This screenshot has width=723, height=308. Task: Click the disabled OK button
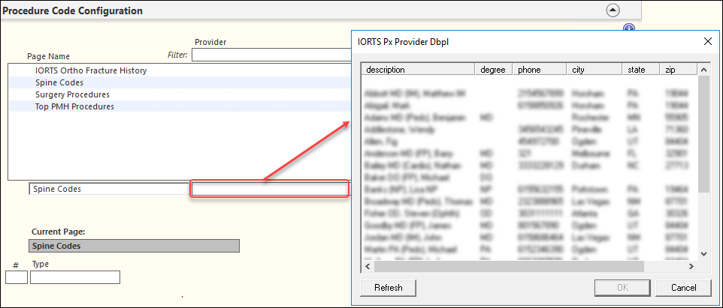click(623, 288)
